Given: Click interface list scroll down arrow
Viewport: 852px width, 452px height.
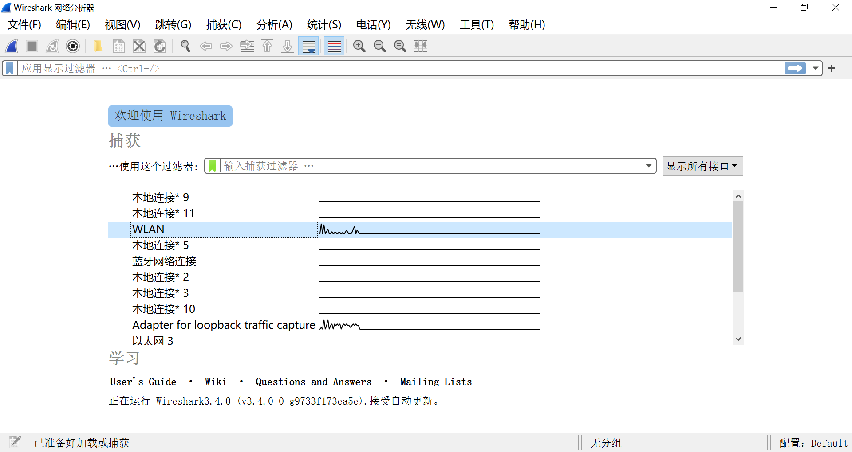Looking at the screenshot, I should [738, 339].
